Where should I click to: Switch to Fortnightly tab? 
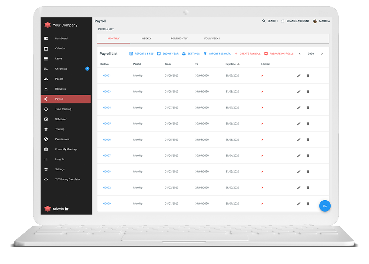[179, 39]
